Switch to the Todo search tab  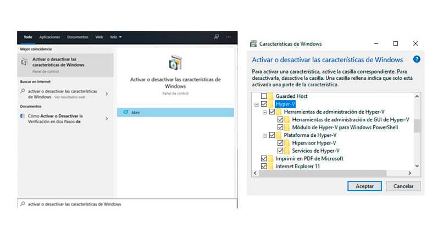(27, 37)
